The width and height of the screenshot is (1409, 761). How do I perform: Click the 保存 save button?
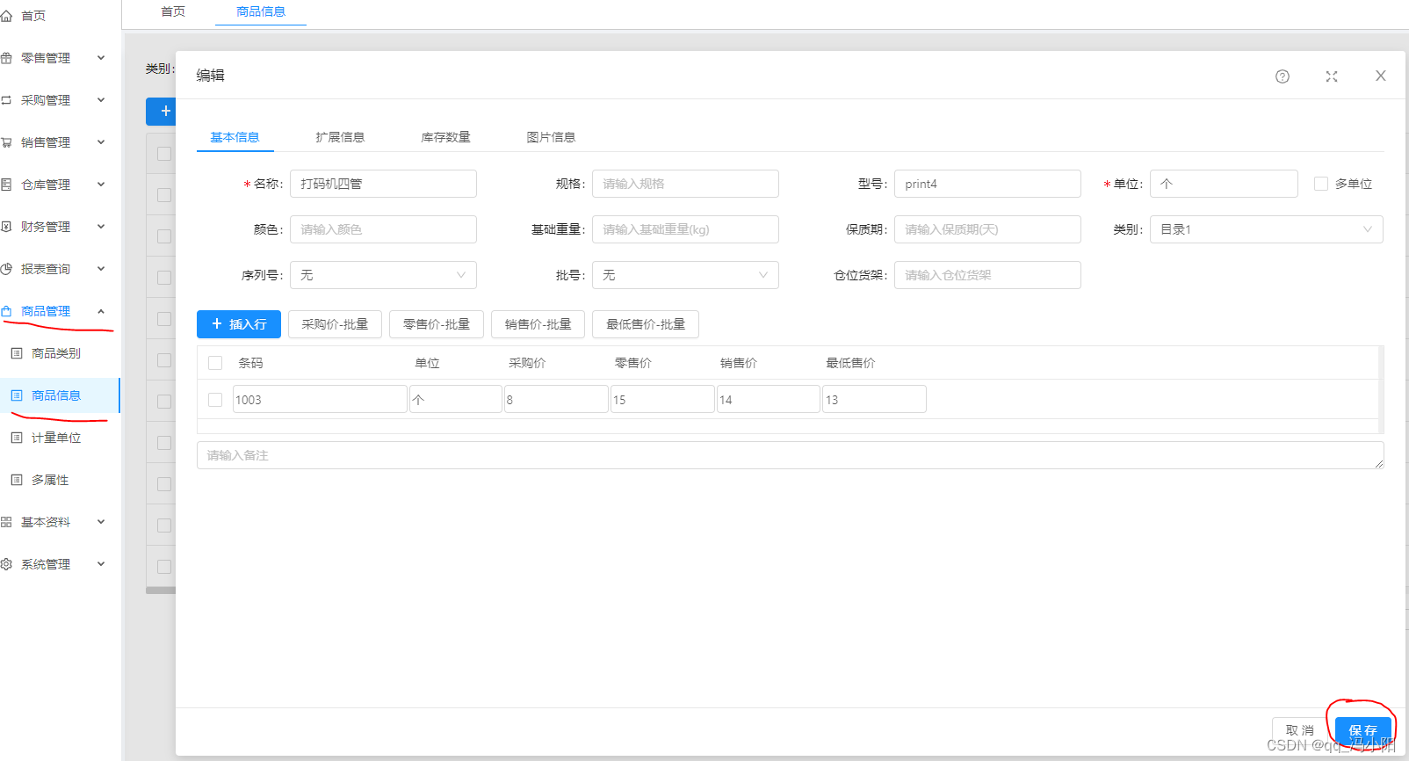pos(1363,730)
